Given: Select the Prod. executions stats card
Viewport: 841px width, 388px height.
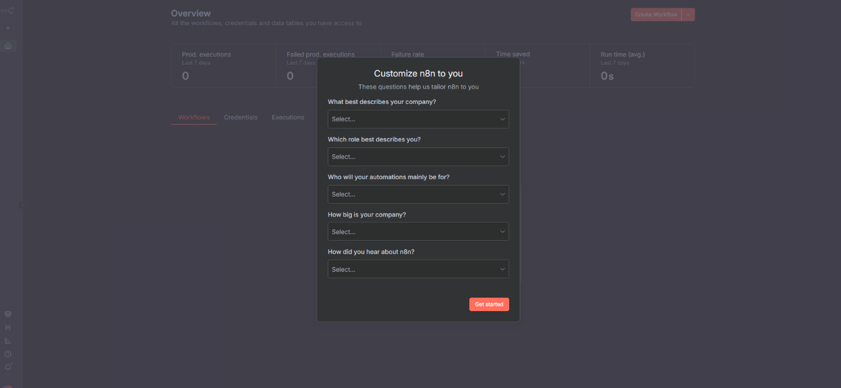Looking at the screenshot, I should coord(223,66).
